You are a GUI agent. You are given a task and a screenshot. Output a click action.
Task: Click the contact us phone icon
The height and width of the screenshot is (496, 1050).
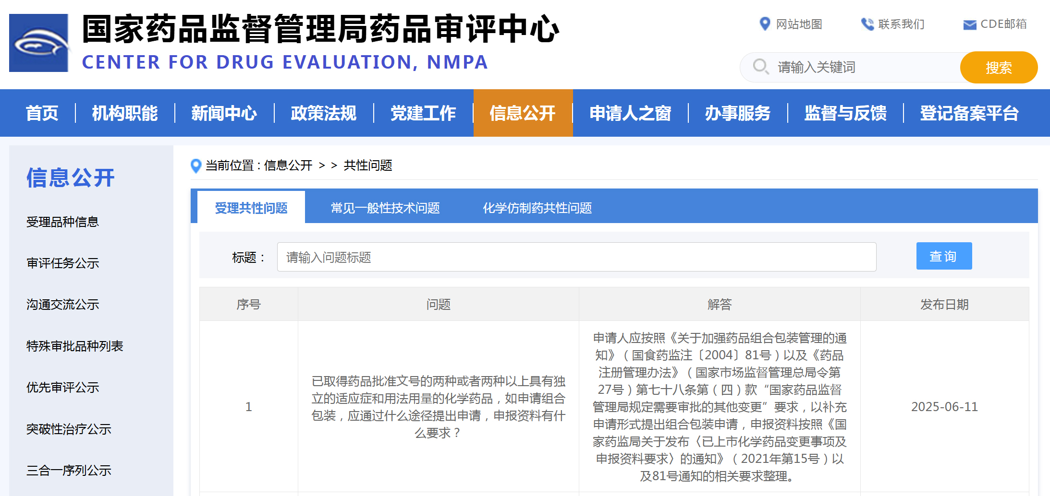pos(867,24)
